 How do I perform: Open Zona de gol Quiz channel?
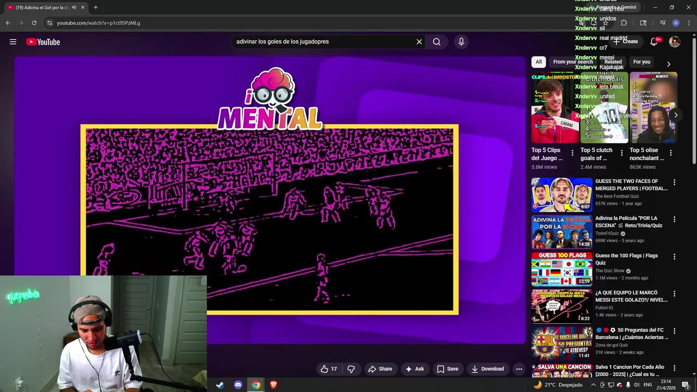coord(612,345)
